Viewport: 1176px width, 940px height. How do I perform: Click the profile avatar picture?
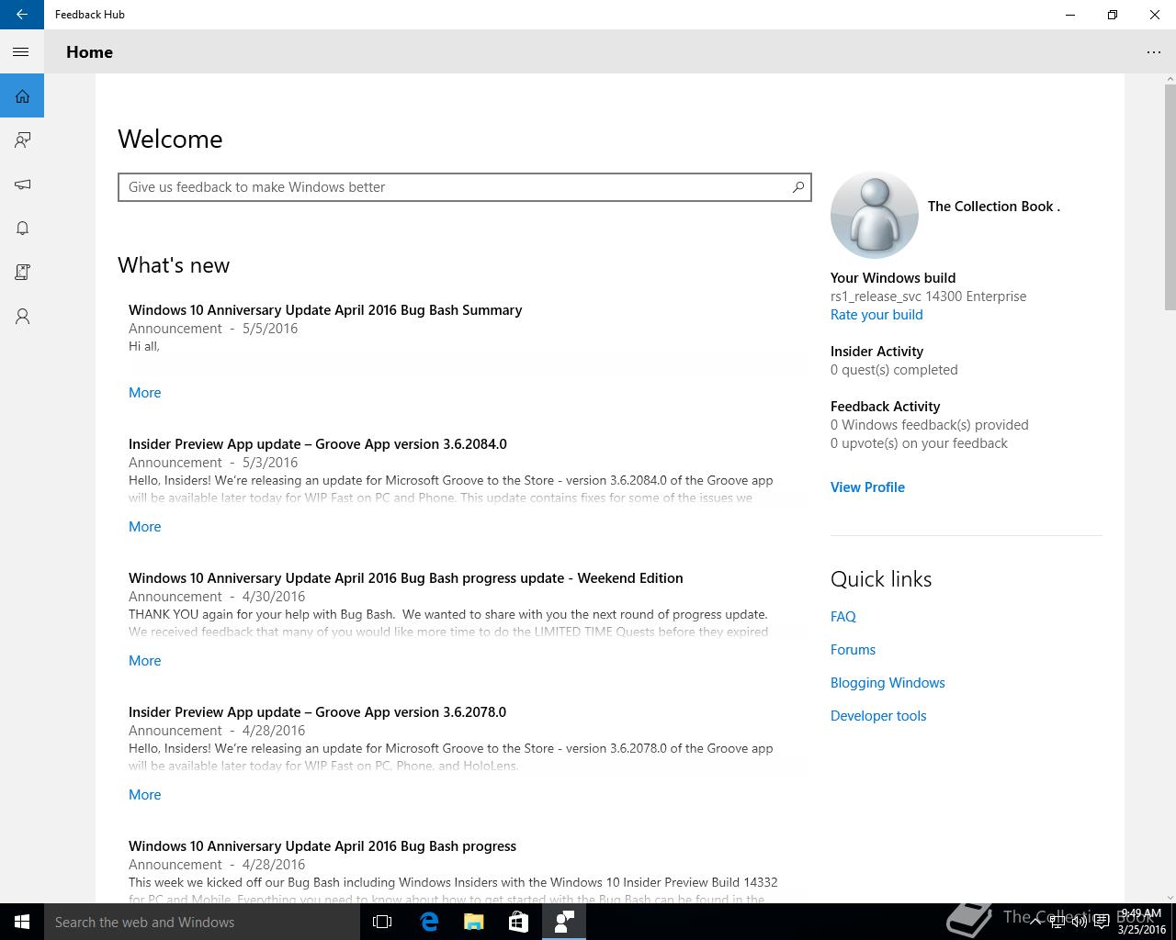(875, 215)
